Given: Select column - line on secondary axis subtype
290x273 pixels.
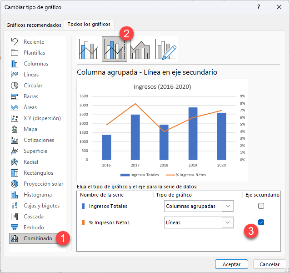Looking at the screenshot, I should click(115, 49).
